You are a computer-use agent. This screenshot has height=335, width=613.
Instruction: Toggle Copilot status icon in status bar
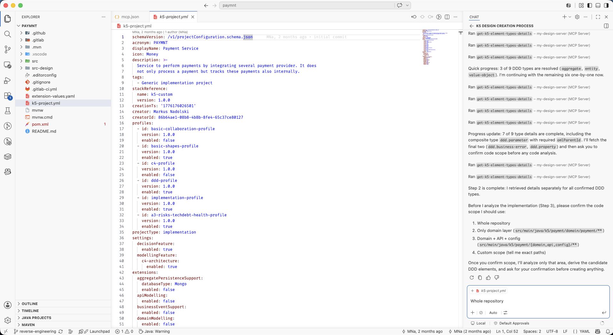point(598,331)
